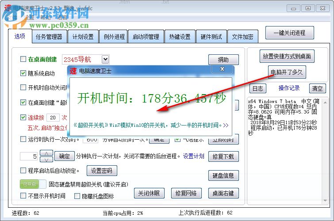The image size is (334, 221).
Task: Enable 程序启动后自动锁定 checkbox
Action: point(23,170)
